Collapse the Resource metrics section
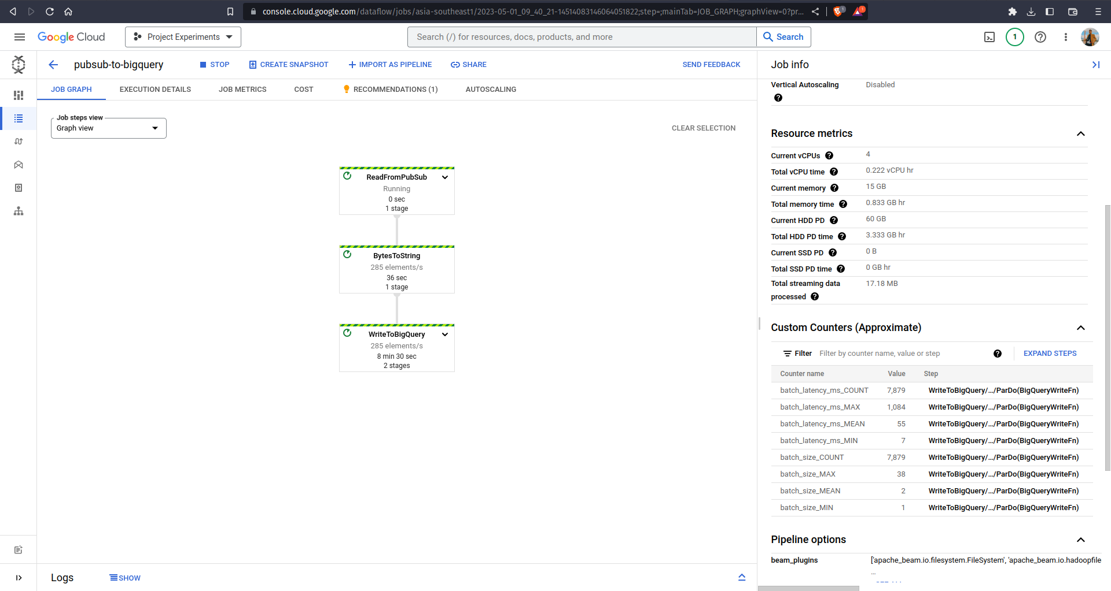Image resolution: width=1111 pixels, height=591 pixels. coord(1080,133)
